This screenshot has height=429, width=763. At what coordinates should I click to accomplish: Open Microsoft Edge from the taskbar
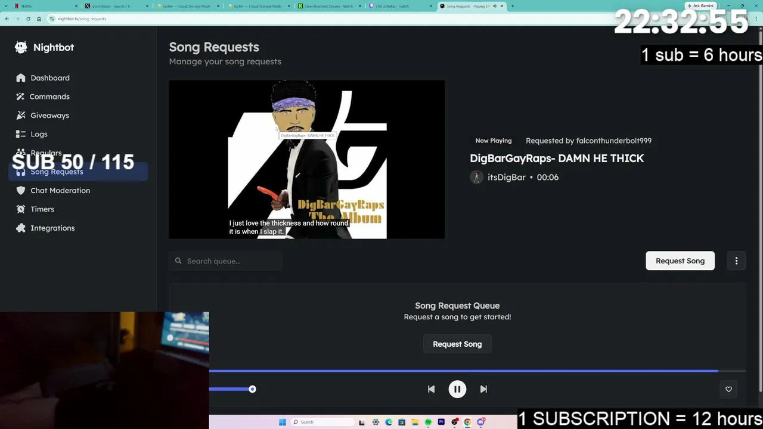[389, 422]
